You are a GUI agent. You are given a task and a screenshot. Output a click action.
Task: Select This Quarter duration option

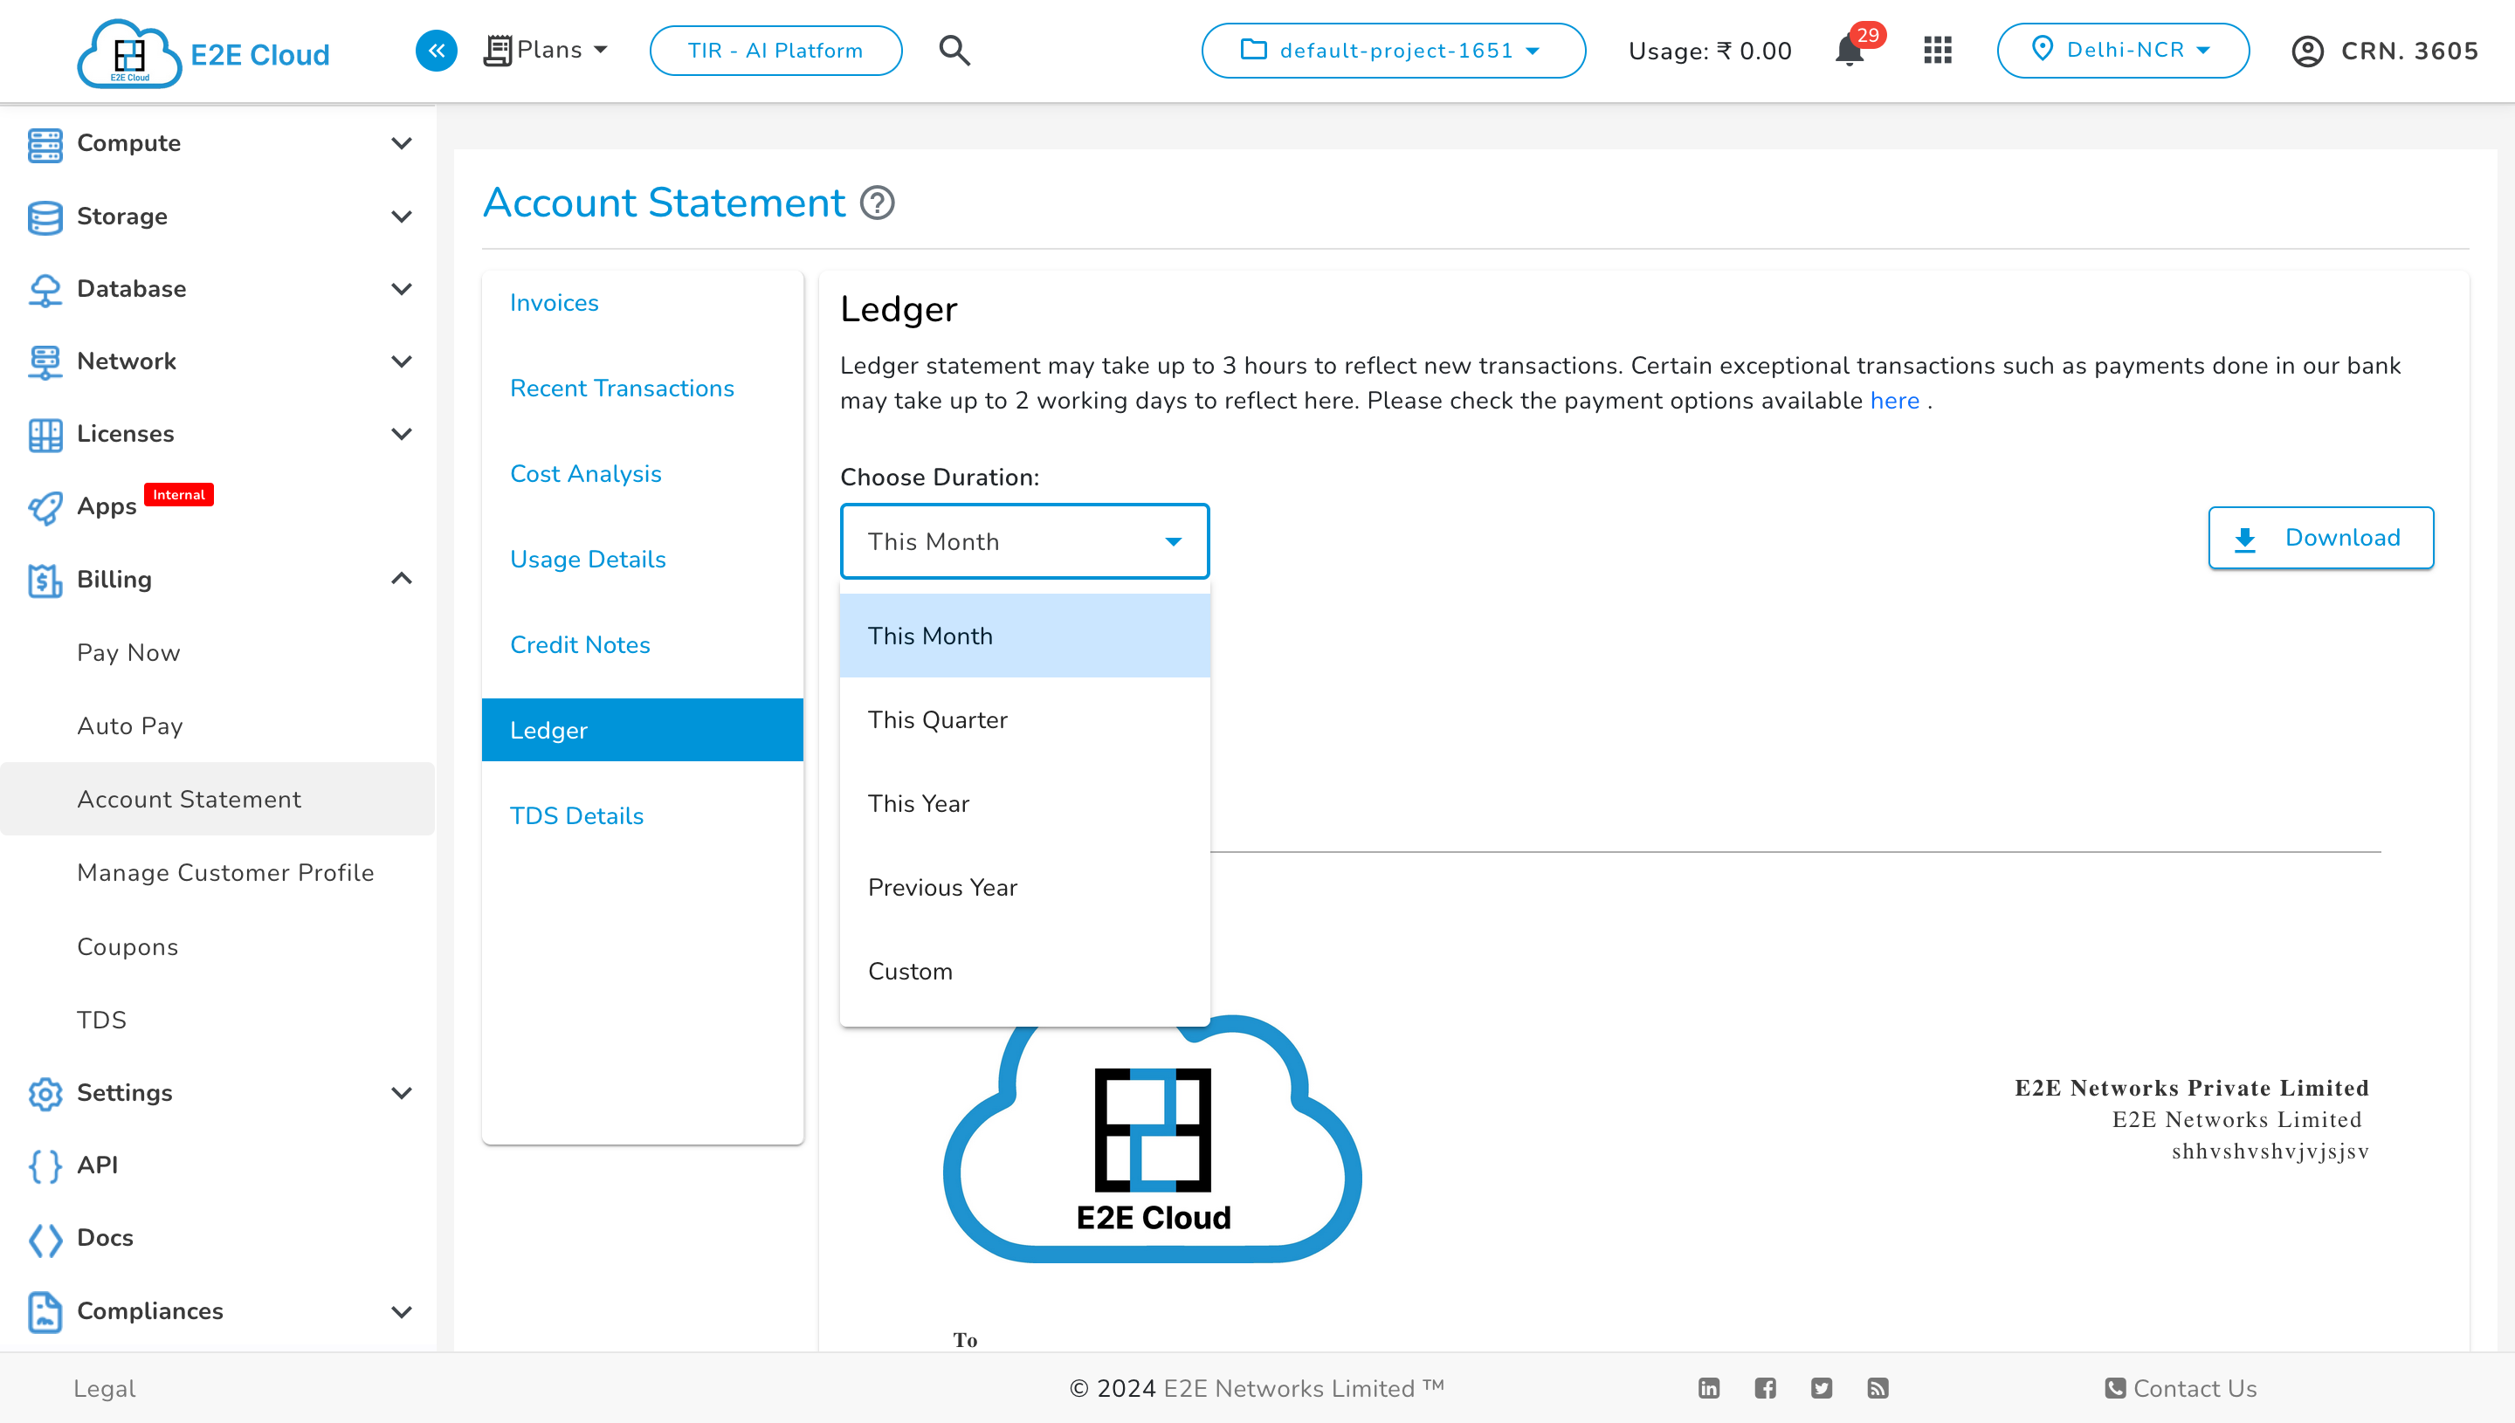1024,720
